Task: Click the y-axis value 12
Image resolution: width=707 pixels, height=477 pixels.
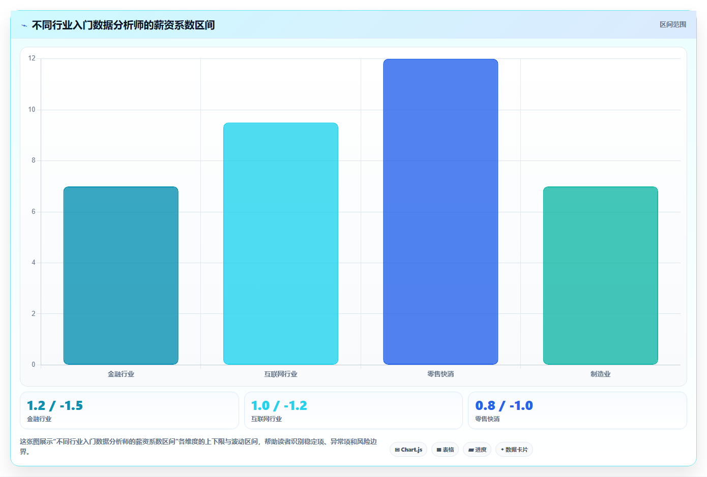Action: [32, 58]
